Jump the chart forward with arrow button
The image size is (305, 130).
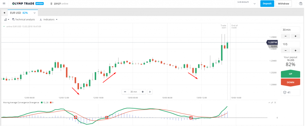click(x=150, y=92)
